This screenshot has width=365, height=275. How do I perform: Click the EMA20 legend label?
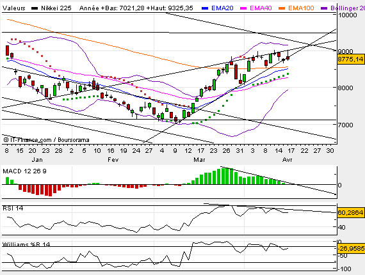[222, 8]
